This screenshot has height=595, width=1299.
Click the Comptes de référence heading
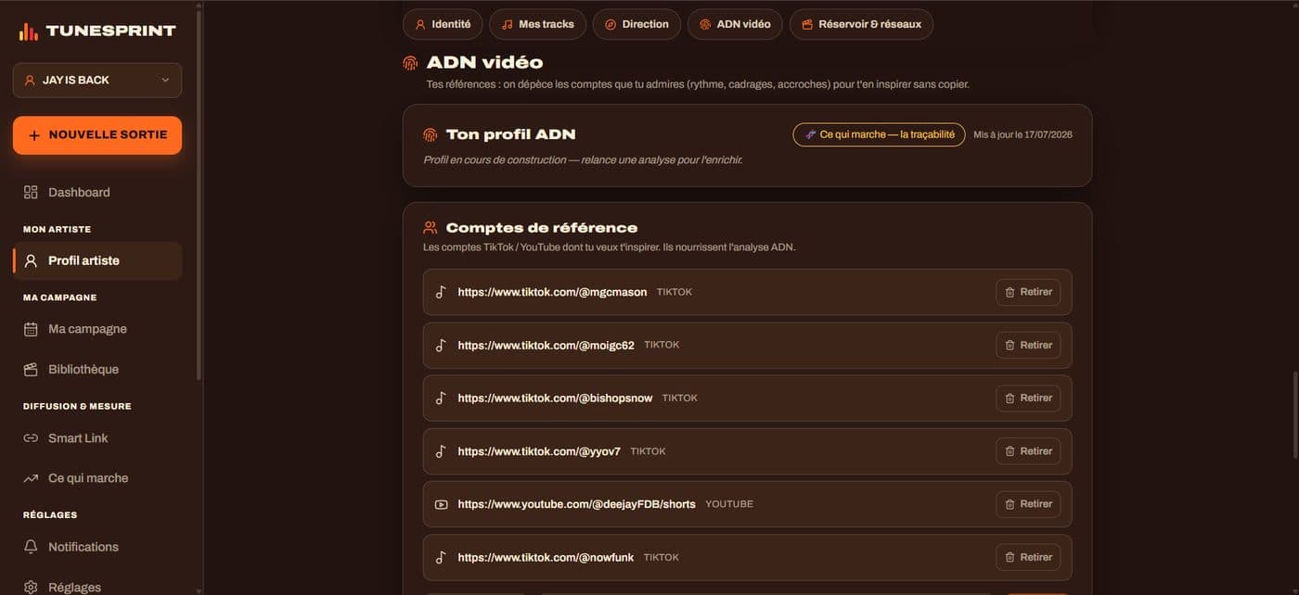541,227
